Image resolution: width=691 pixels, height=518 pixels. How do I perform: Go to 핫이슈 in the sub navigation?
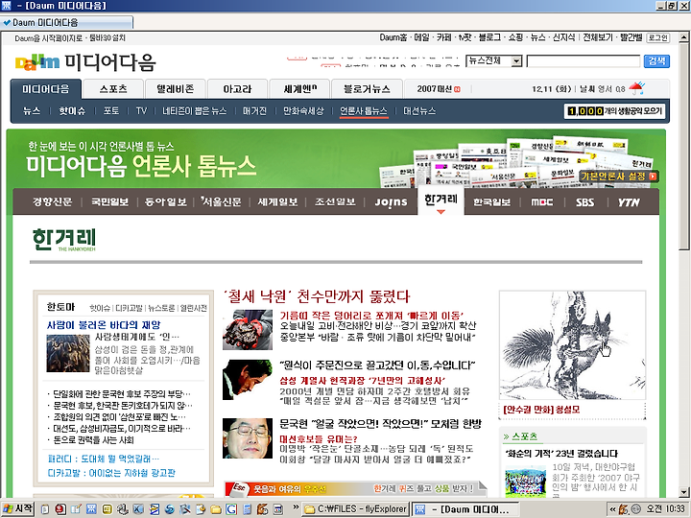point(72,111)
